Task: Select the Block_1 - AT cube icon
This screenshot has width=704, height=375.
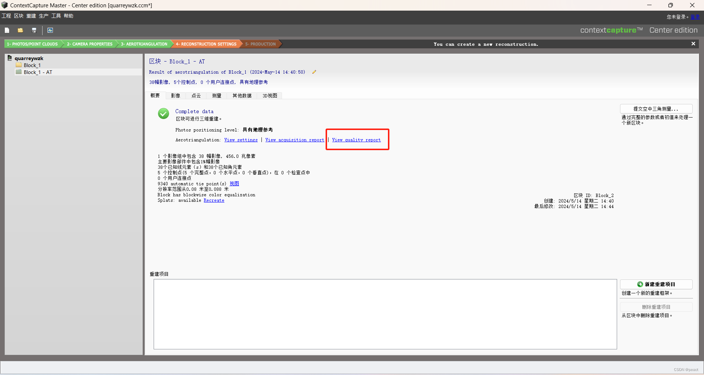Action: (x=19, y=72)
